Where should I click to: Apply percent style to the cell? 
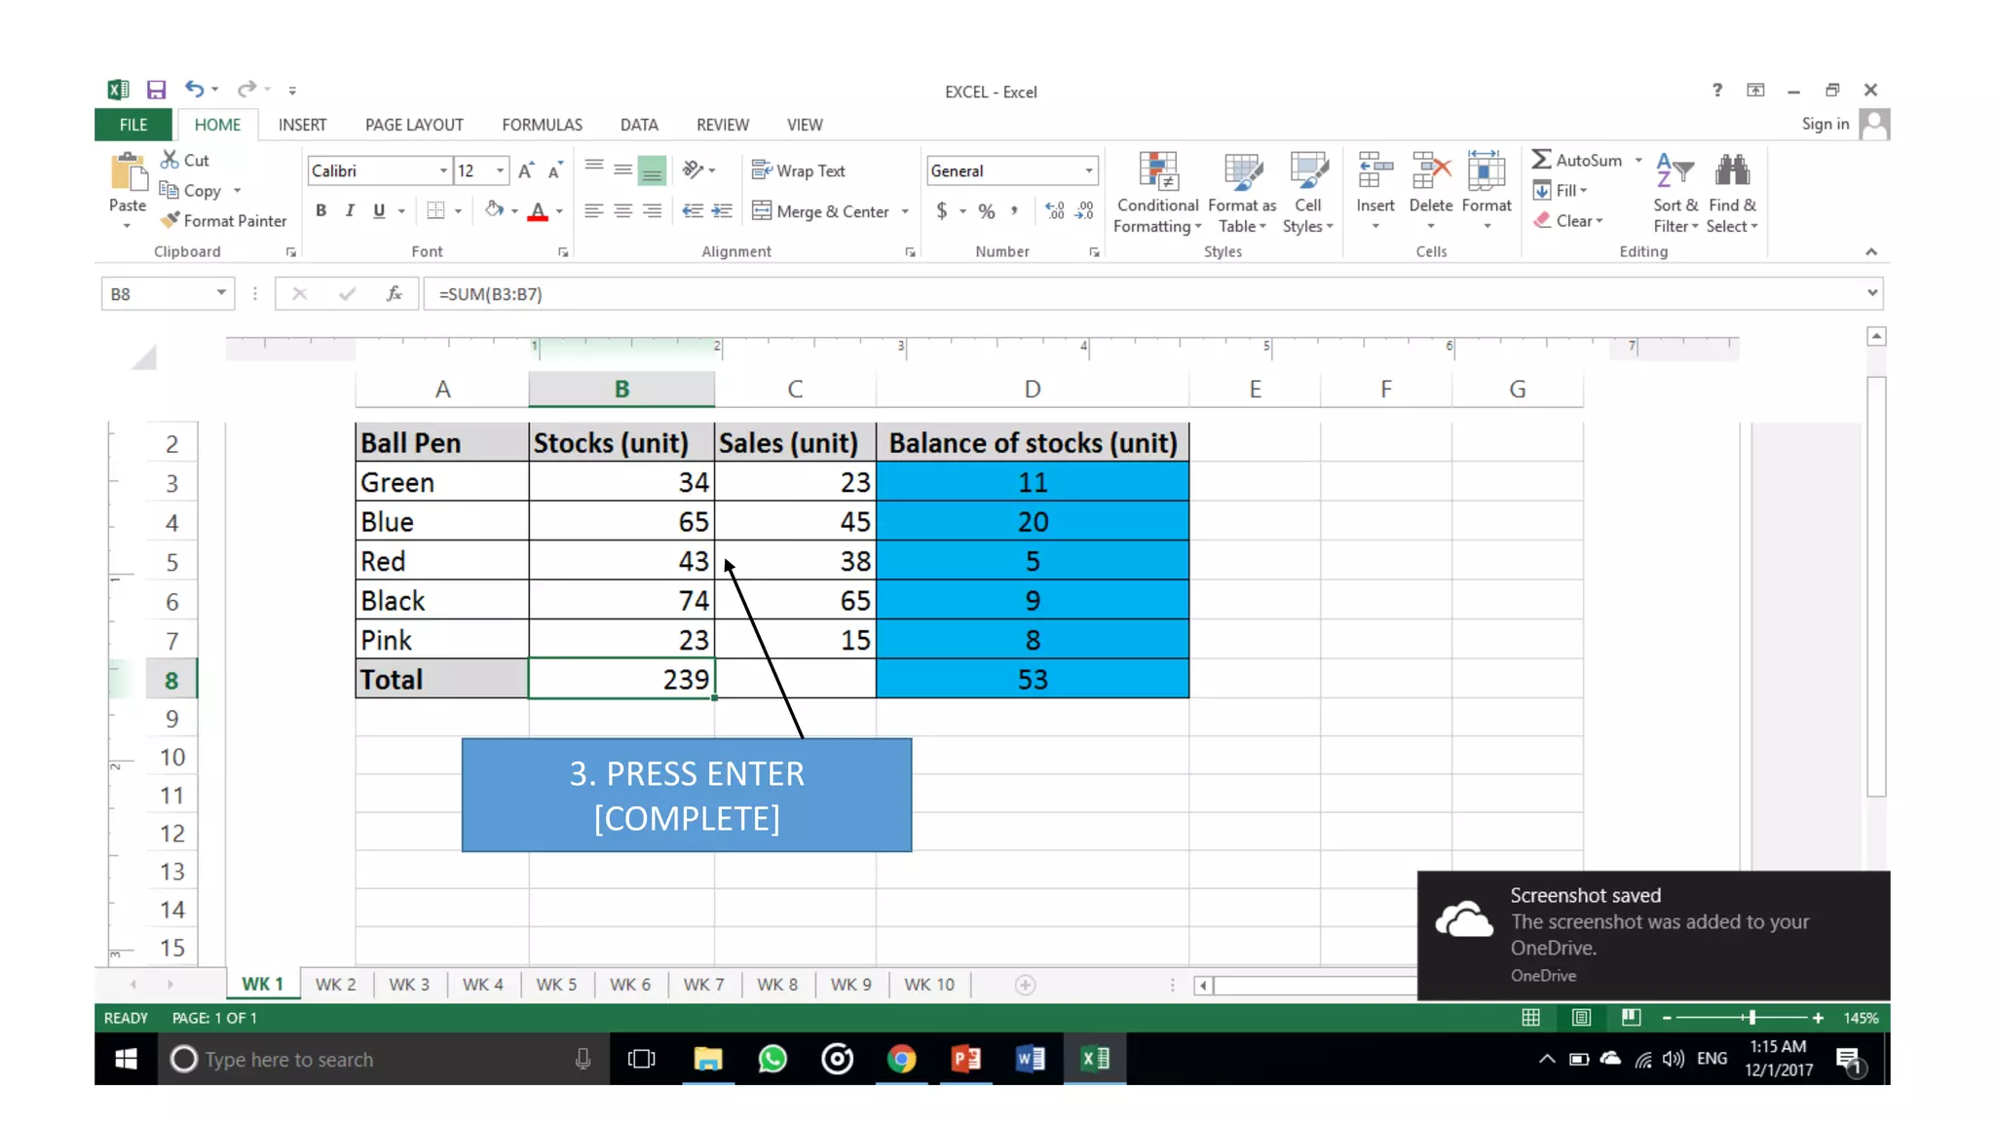click(x=987, y=210)
